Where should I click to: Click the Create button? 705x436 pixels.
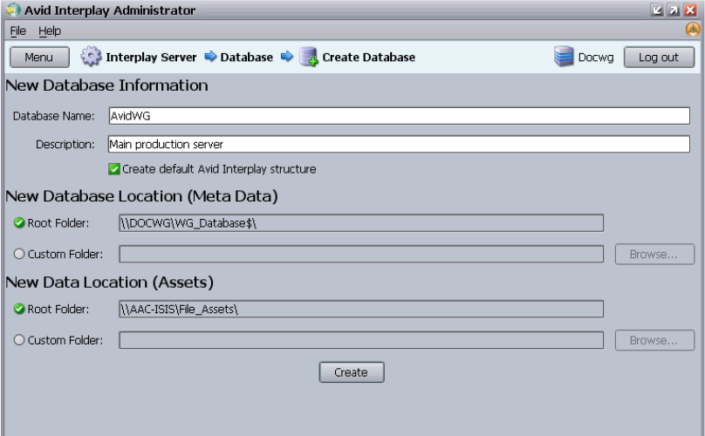(352, 372)
